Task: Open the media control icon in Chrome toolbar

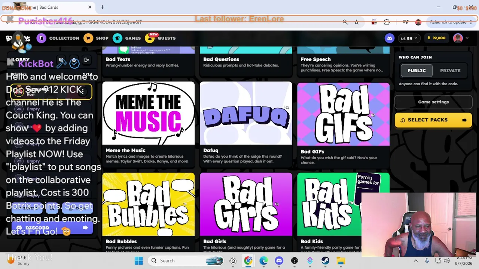Action: pyautogui.click(x=406, y=22)
